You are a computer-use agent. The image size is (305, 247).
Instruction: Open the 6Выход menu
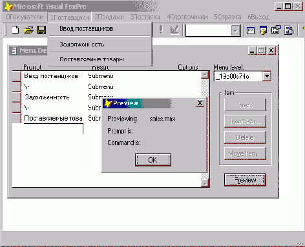tap(258, 17)
